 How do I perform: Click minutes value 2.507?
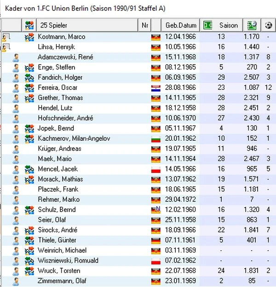[x=251, y=77]
